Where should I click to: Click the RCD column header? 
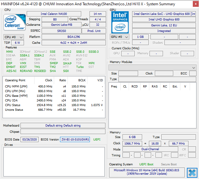(135, 87)
